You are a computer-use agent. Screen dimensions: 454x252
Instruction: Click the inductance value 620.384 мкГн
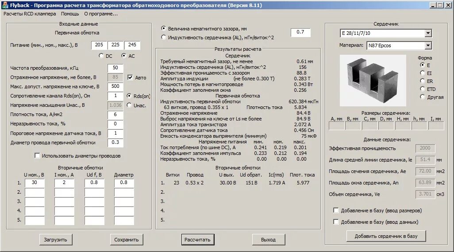[x=303, y=102]
